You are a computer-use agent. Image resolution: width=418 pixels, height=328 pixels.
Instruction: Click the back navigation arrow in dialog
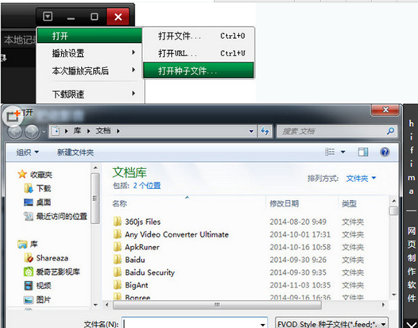click(x=14, y=132)
